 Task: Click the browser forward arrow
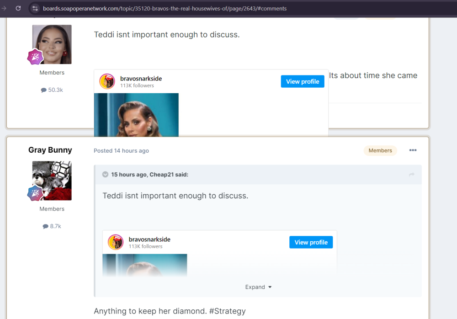point(4,8)
